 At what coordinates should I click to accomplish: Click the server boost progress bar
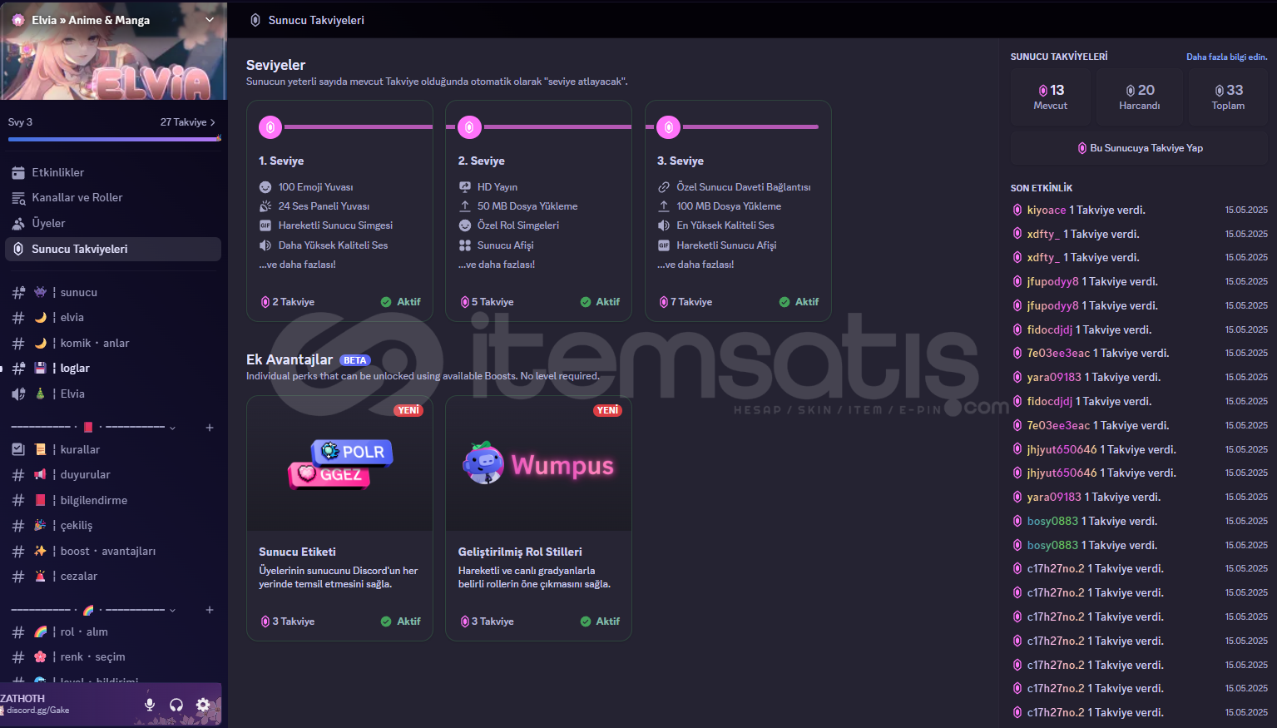(114, 139)
